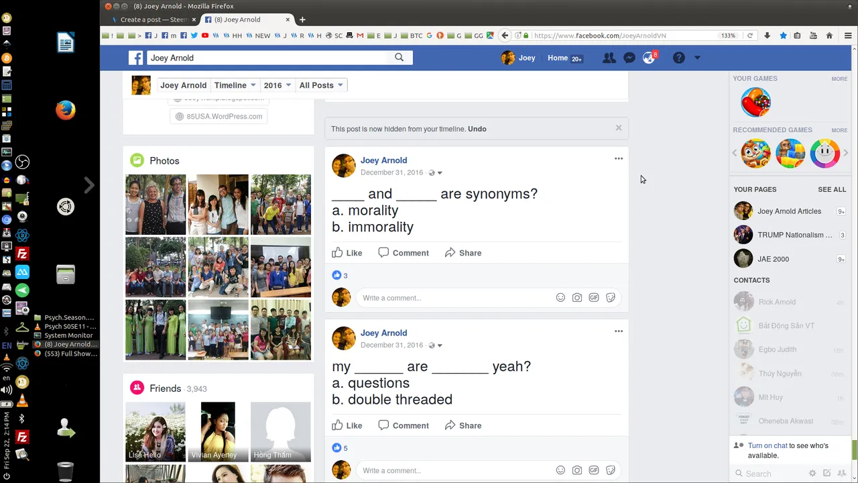Comment on the synonyms post
858x483 pixels.
(x=404, y=253)
